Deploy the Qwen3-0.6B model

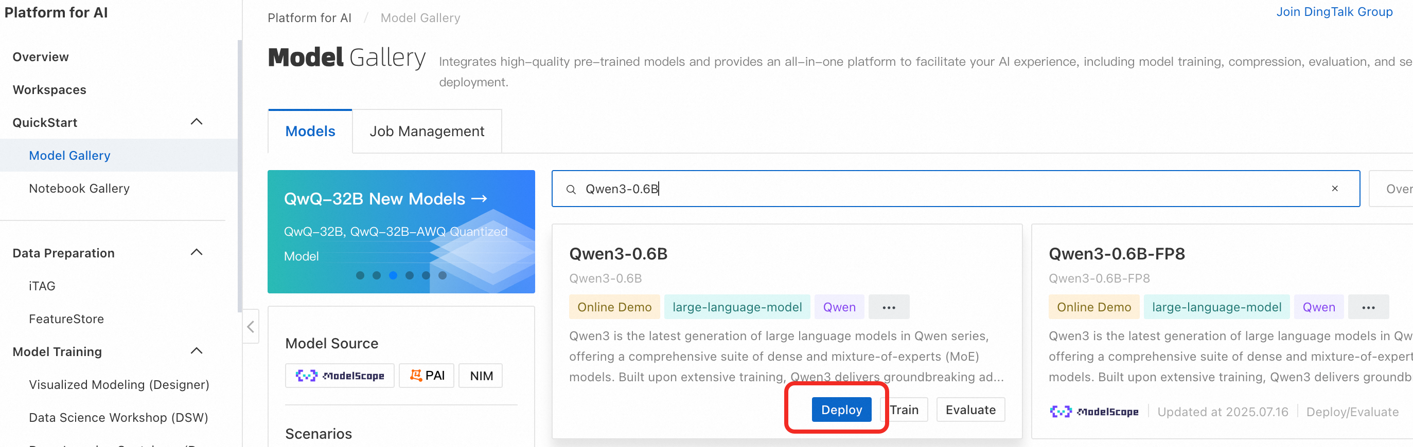[841, 410]
